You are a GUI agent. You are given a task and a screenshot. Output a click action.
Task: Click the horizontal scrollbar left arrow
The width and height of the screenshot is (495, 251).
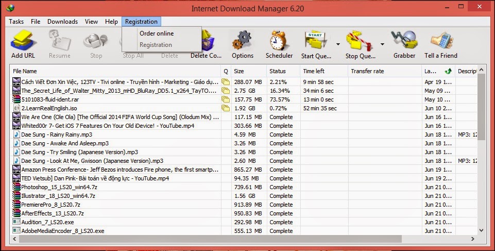pos(14,239)
